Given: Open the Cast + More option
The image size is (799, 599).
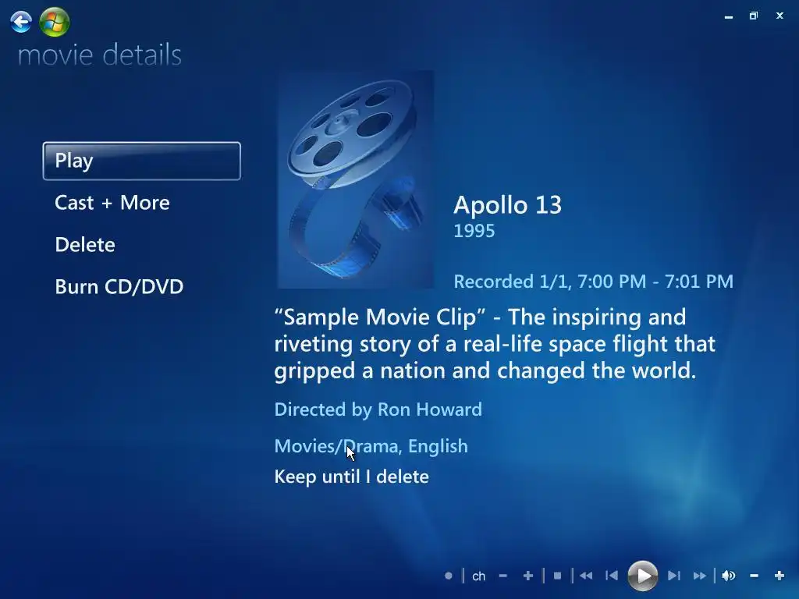Looking at the screenshot, I should pyautogui.click(x=112, y=203).
